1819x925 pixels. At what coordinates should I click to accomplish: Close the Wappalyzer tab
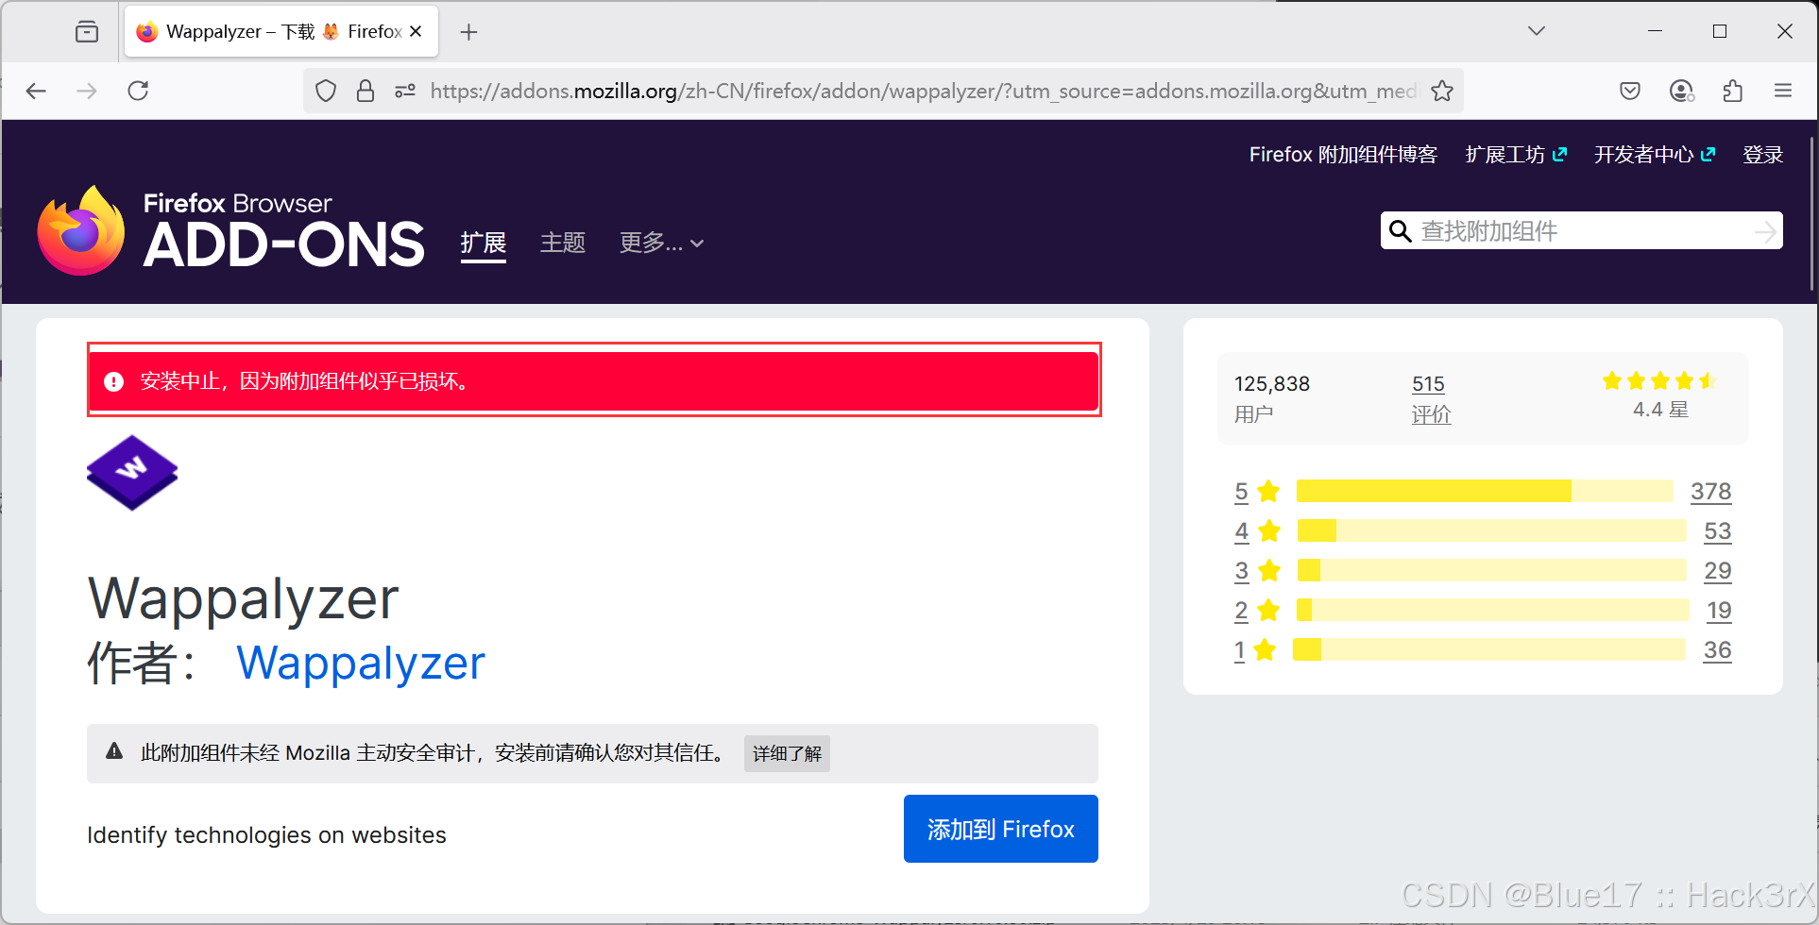point(416,31)
